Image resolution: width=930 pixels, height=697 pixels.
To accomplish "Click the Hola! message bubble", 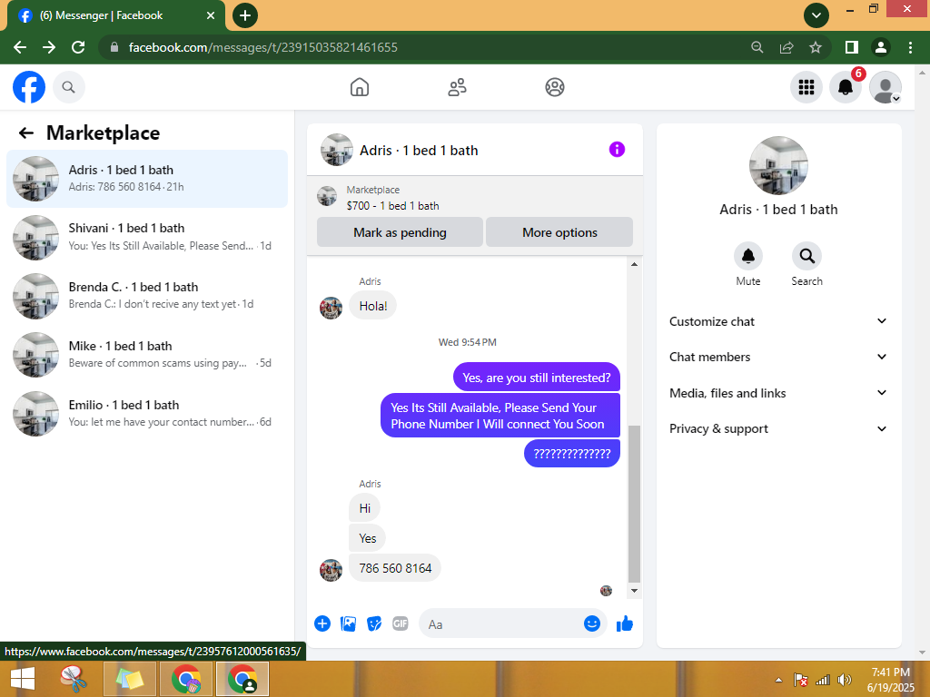I will [372, 306].
